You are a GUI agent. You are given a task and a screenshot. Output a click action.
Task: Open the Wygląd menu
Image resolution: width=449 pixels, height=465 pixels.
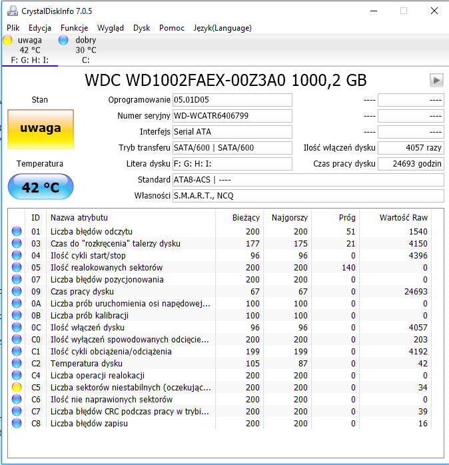point(111,28)
